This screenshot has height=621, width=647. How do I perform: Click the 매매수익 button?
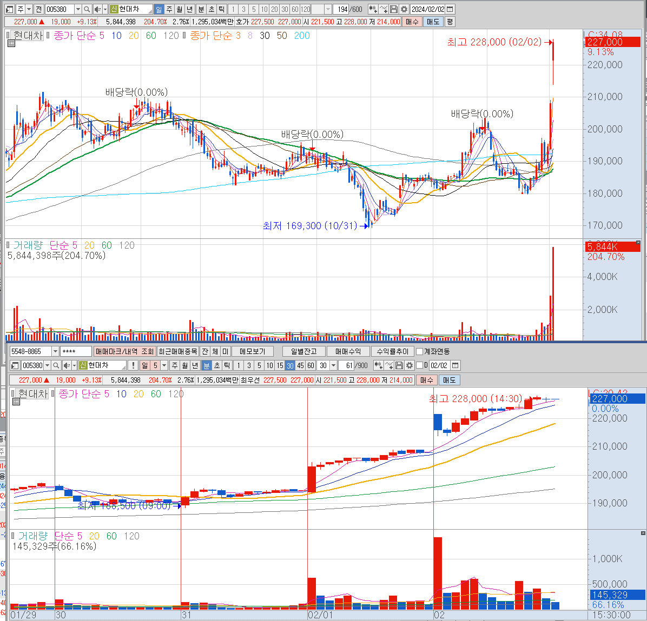[x=348, y=351]
